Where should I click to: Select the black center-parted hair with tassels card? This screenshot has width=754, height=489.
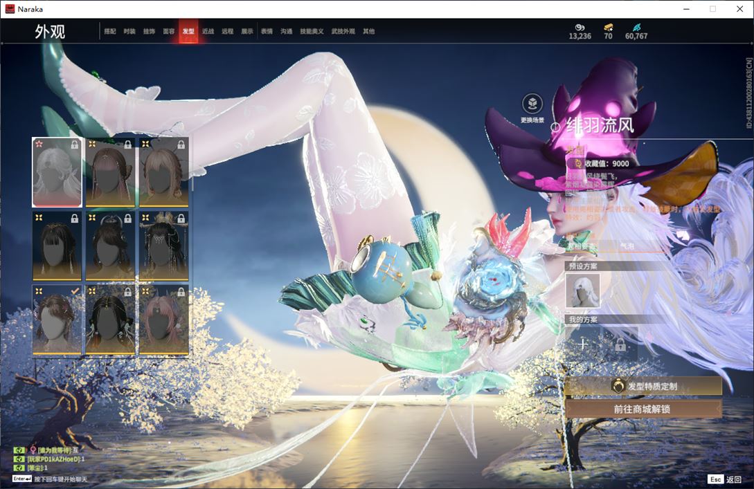tap(110, 320)
